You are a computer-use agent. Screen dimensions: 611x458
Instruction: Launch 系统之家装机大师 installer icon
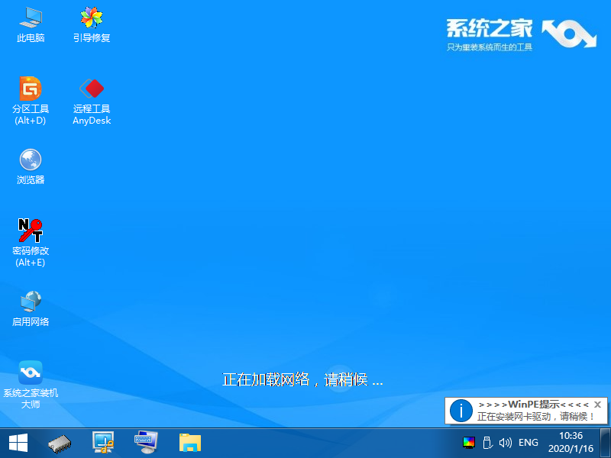pos(31,373)
